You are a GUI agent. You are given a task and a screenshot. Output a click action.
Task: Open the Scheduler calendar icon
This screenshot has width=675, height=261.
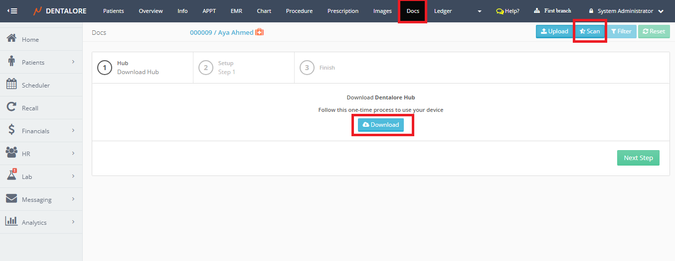point(11,85)
